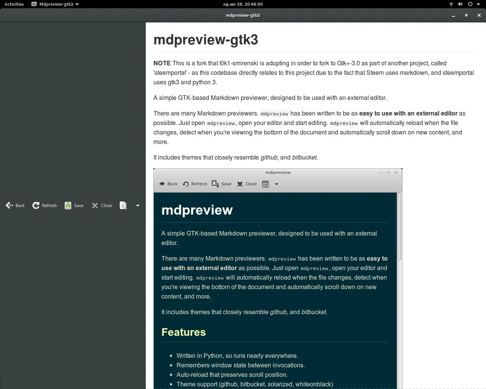This screenshot has width=486, height=389.
Task: Click the Refresh label in left toolbar
Action: [x=49, y=206]
